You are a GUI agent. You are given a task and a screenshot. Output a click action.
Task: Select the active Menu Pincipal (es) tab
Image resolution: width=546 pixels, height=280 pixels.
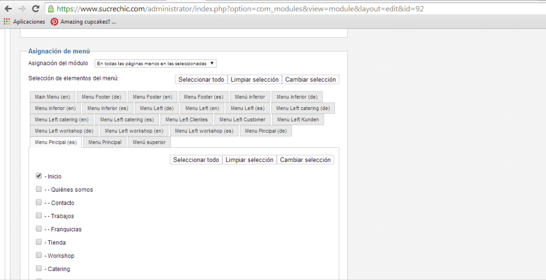point(56,142)
